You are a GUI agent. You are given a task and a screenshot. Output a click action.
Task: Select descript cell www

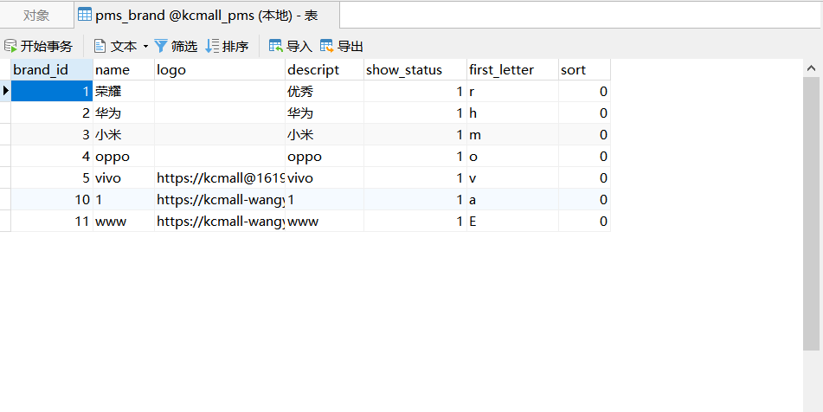(325, 221)
